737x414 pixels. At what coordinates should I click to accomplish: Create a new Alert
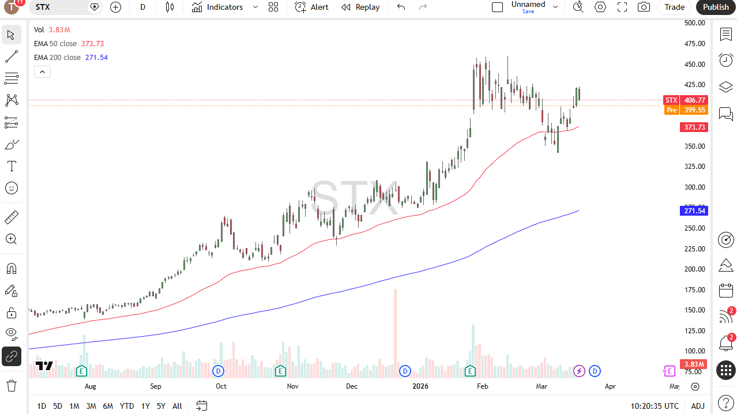311,7
